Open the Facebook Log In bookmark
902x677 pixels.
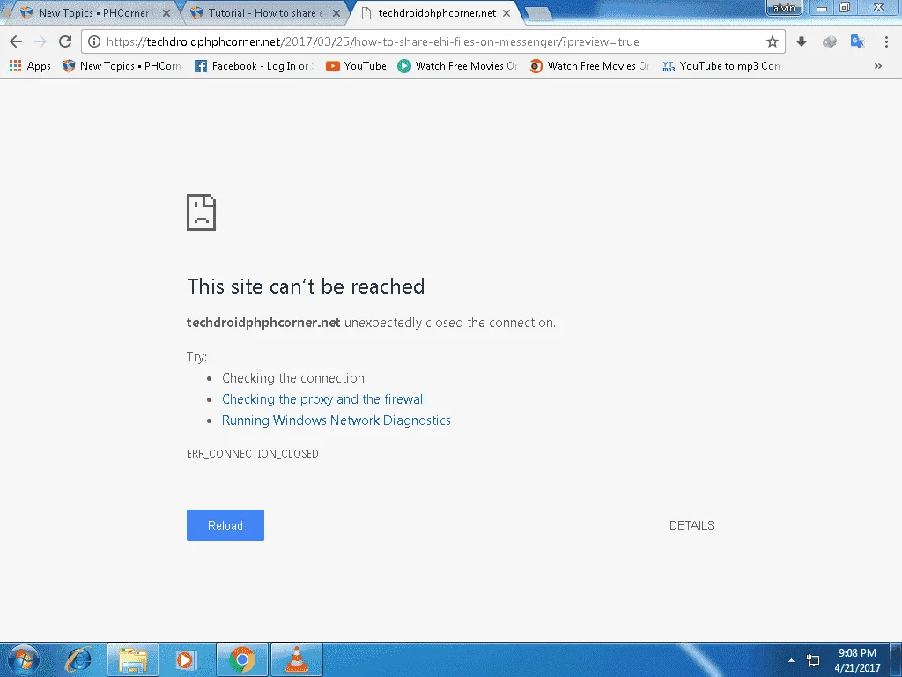click(255, 66)
